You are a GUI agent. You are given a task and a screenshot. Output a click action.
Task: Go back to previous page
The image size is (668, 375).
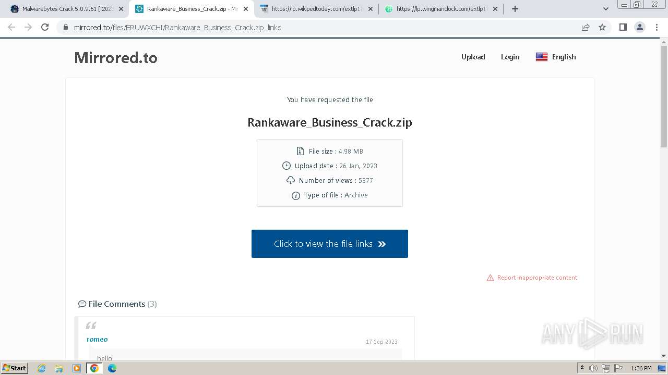click(11, 27)
